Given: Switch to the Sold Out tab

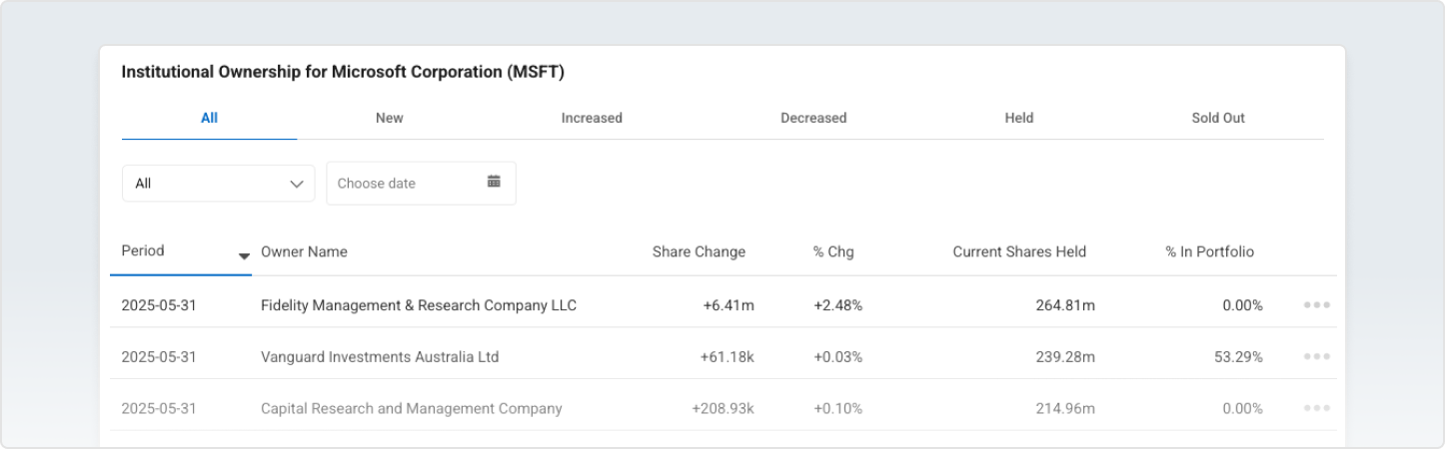Looking at the screenshot, I should [x=1217, y=118].
